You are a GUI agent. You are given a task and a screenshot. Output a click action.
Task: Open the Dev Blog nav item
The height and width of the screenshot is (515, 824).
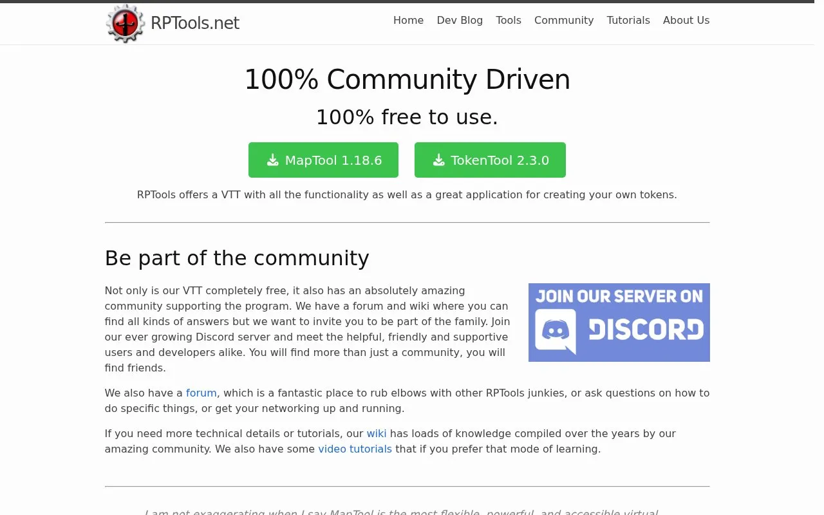460,20
